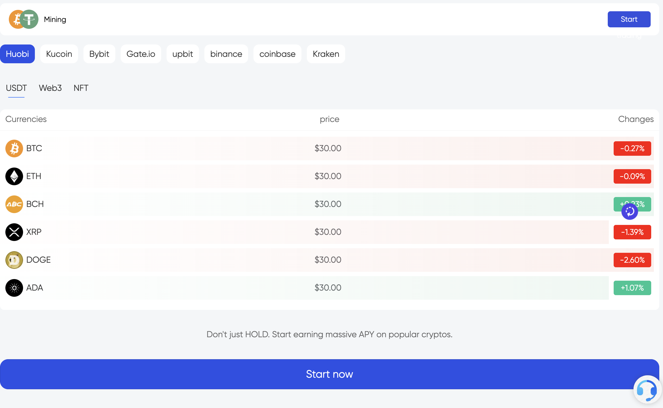Open the customer support headset icon
Image resolution: width=663 pixels, height=408 pixels.
coord(647,390)
